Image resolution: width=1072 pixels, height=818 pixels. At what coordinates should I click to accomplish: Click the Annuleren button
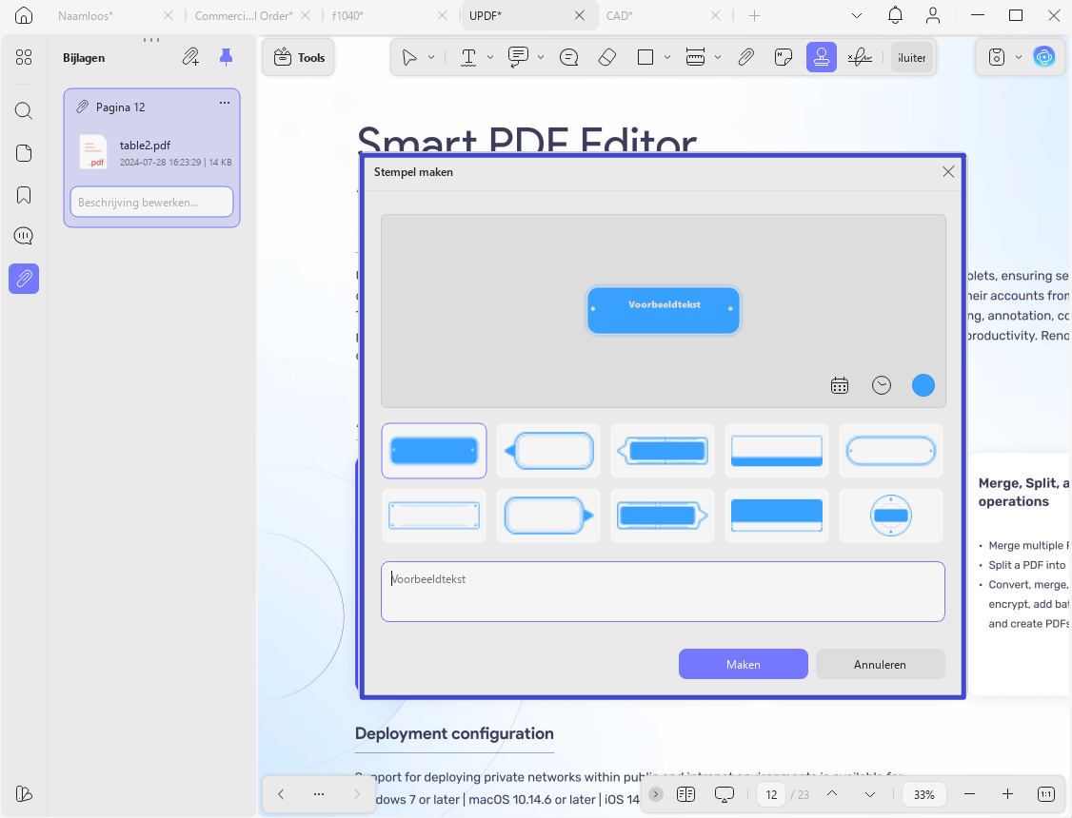coord(880,664)
